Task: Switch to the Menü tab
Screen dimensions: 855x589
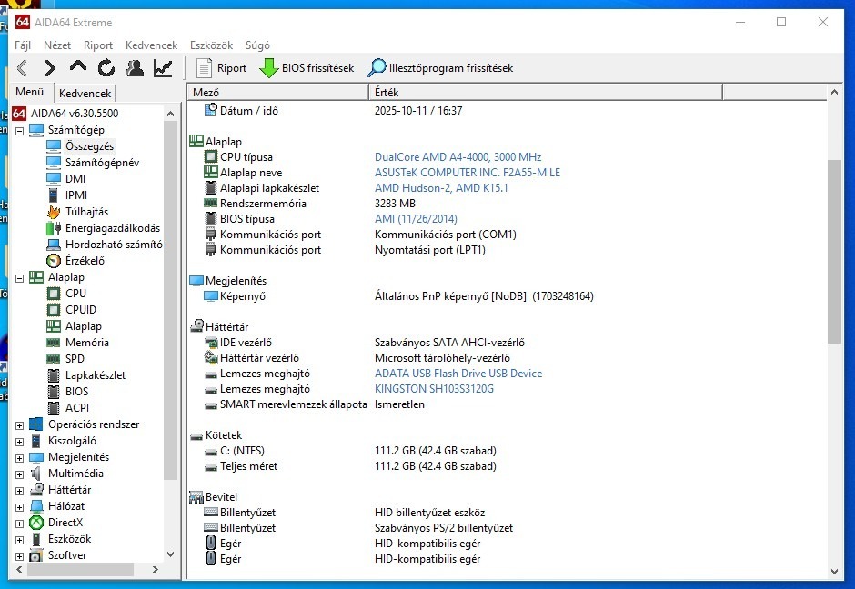Action: [30, 92]
